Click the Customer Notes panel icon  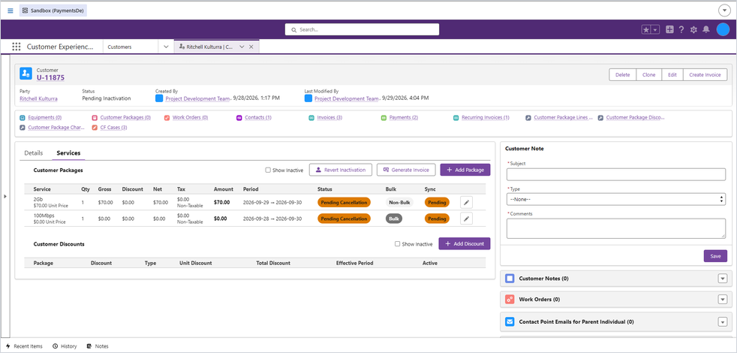[510, 279]
